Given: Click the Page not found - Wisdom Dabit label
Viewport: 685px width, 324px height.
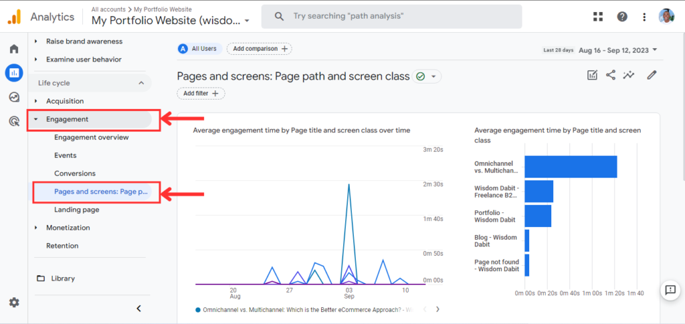Looking at the screenshot, I should (x=497, y=266).
